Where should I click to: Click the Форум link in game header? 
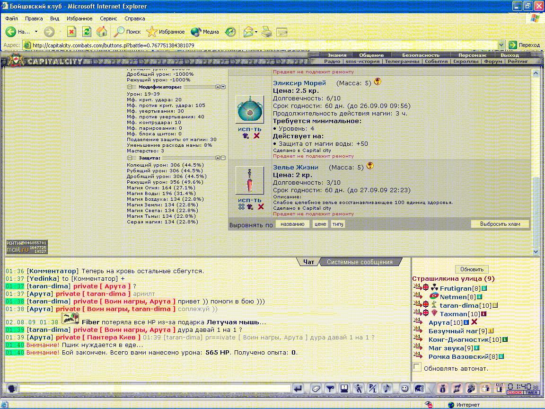(x=493, y=61)
